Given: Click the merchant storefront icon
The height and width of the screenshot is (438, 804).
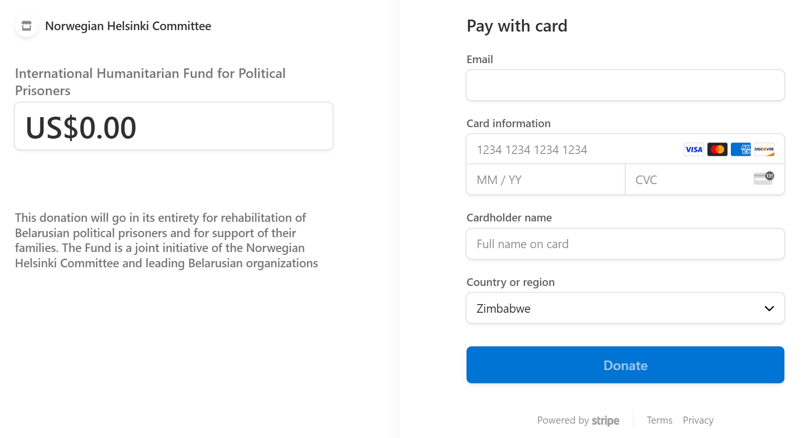Looking at the screenshot, I should pos(27,26).
